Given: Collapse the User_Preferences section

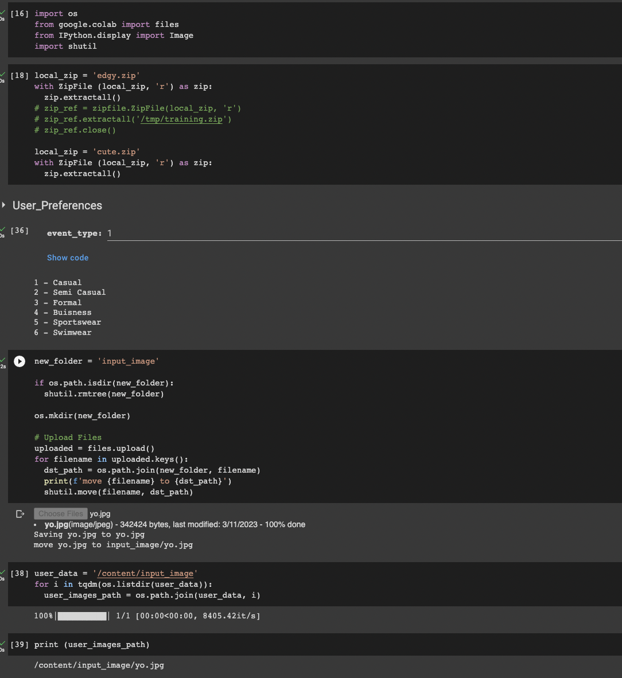Looking at the screenshot, I should pyautogui.click(x=3, y=205).
